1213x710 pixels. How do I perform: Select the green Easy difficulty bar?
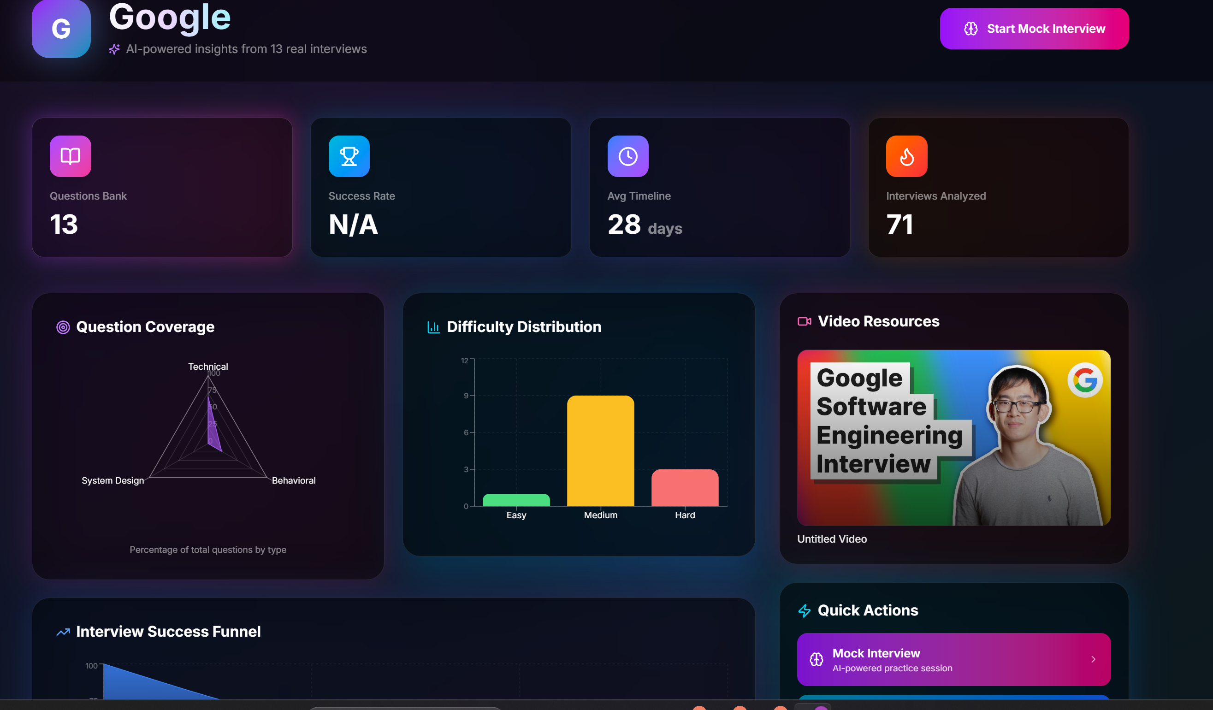click(516, 500)
